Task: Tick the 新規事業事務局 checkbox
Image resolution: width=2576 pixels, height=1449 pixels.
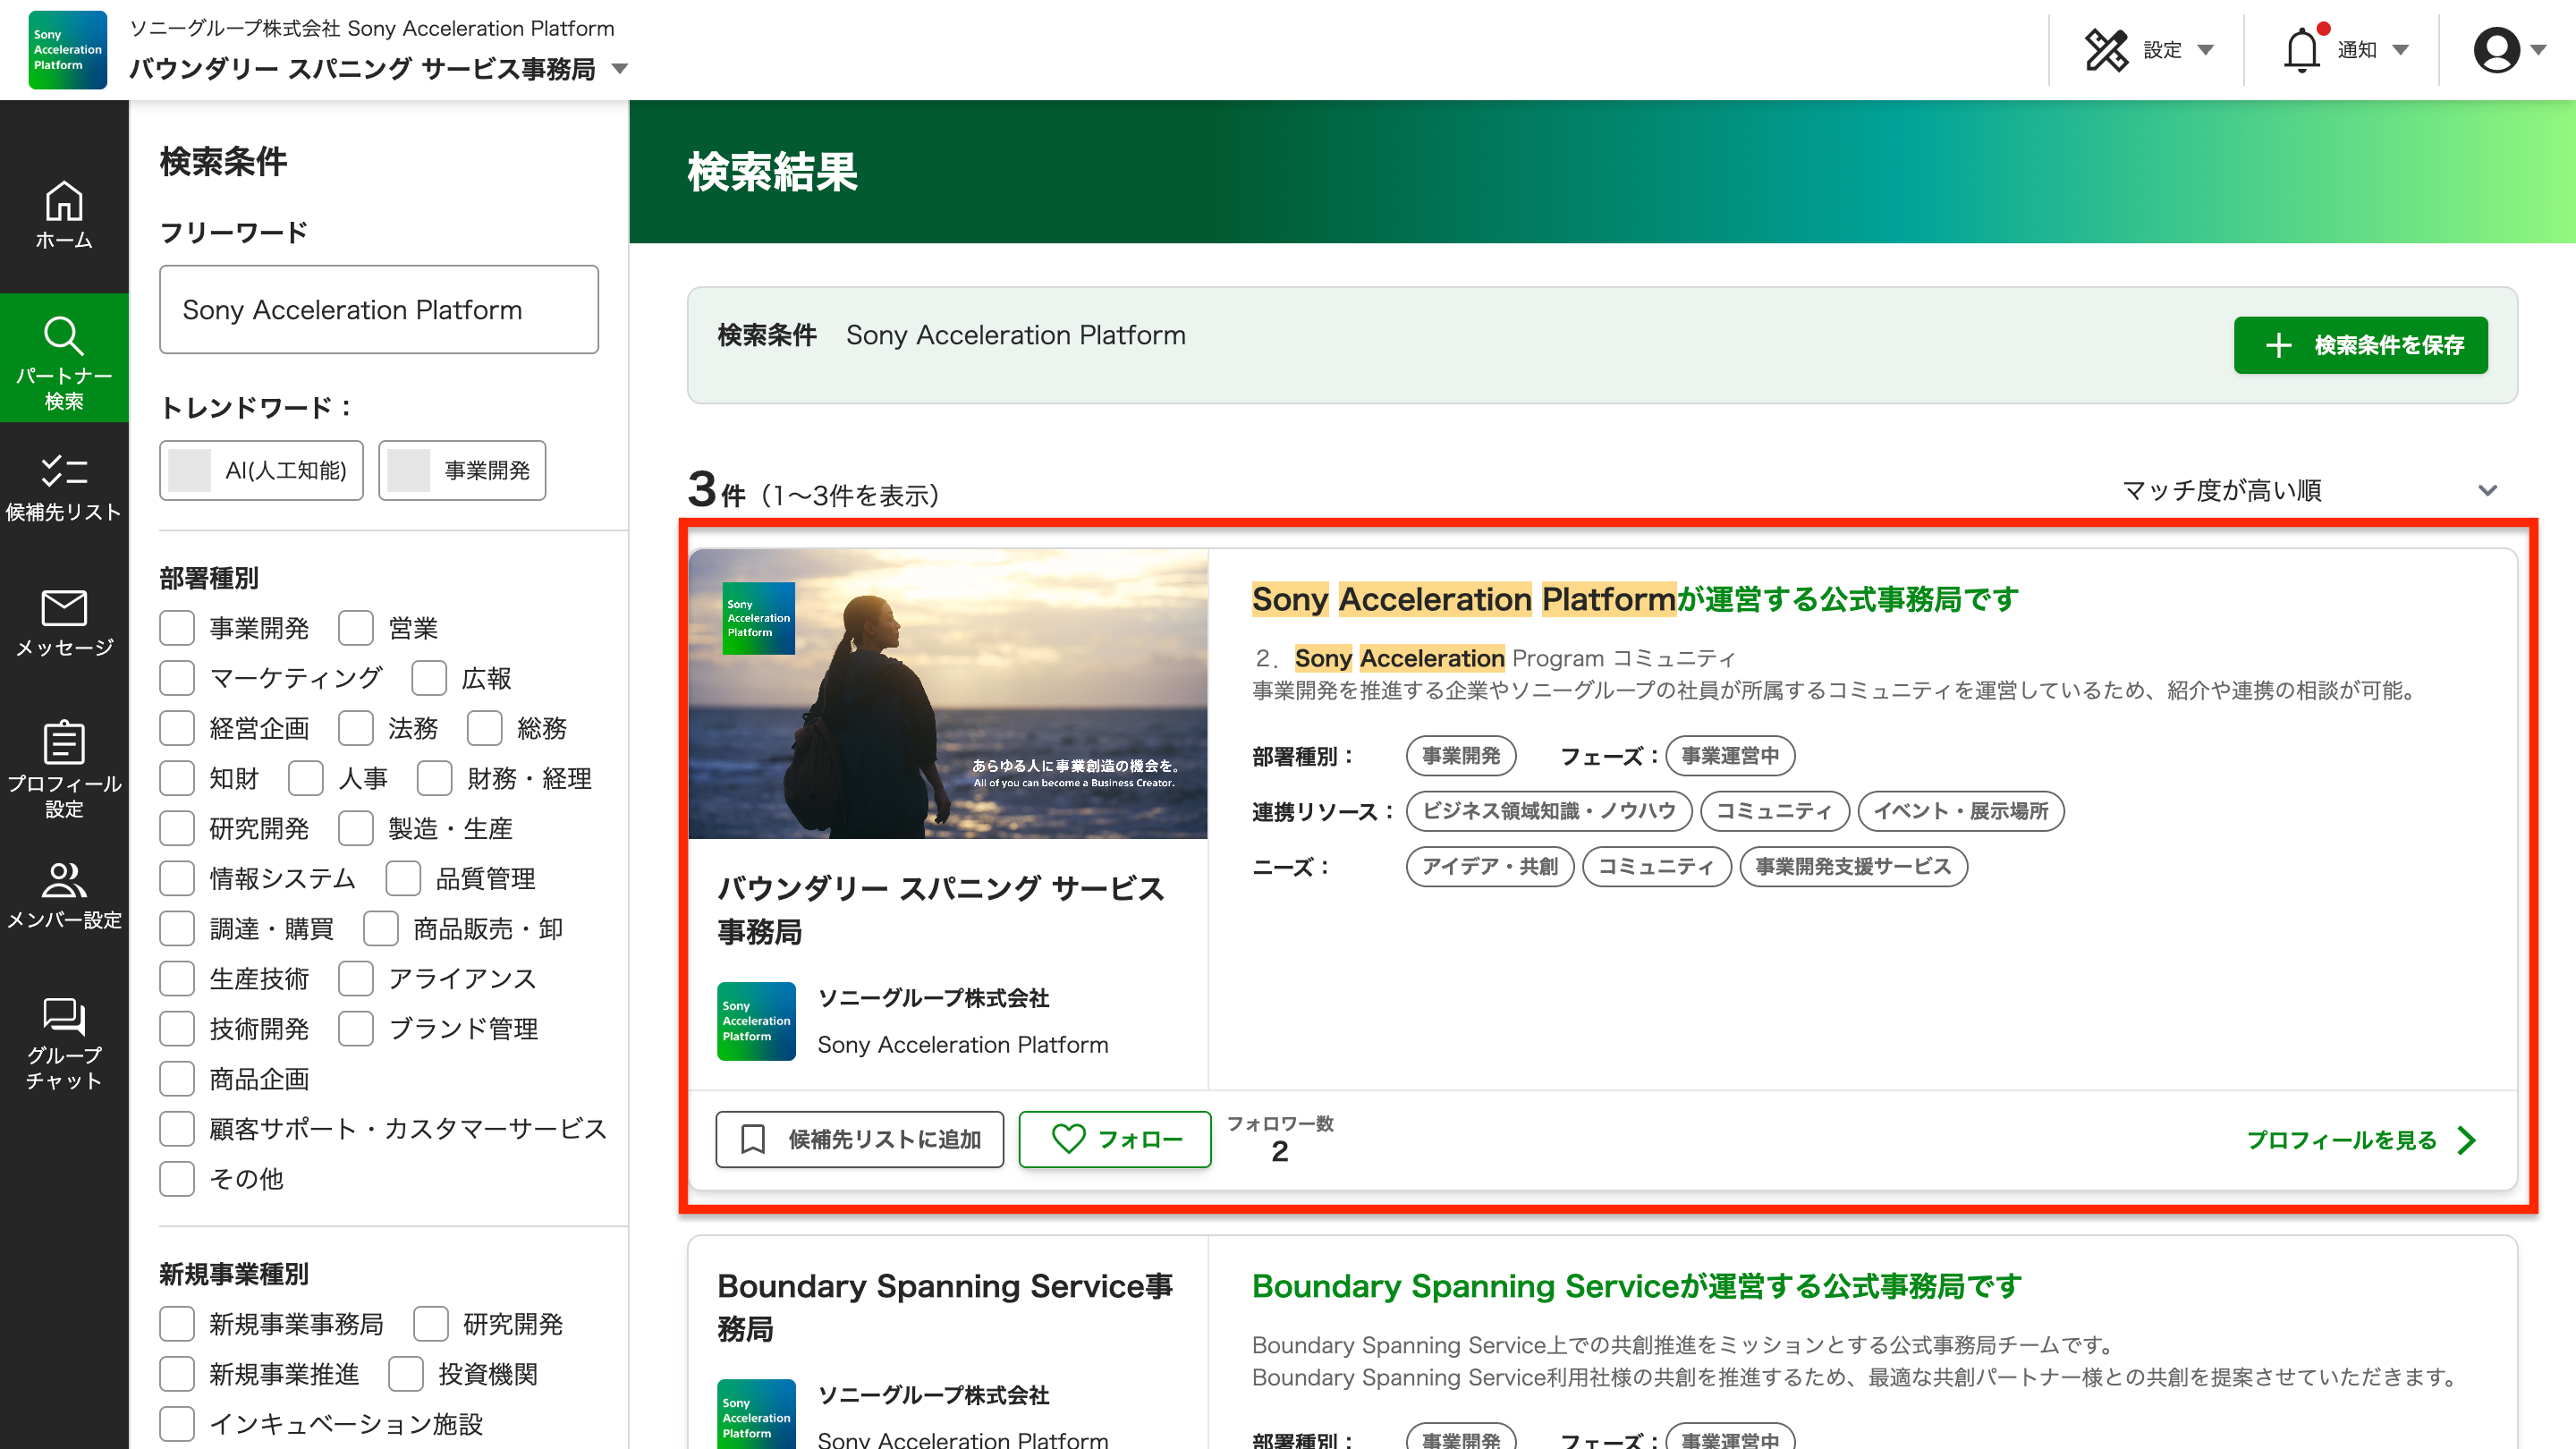Action: (177, 1324)
